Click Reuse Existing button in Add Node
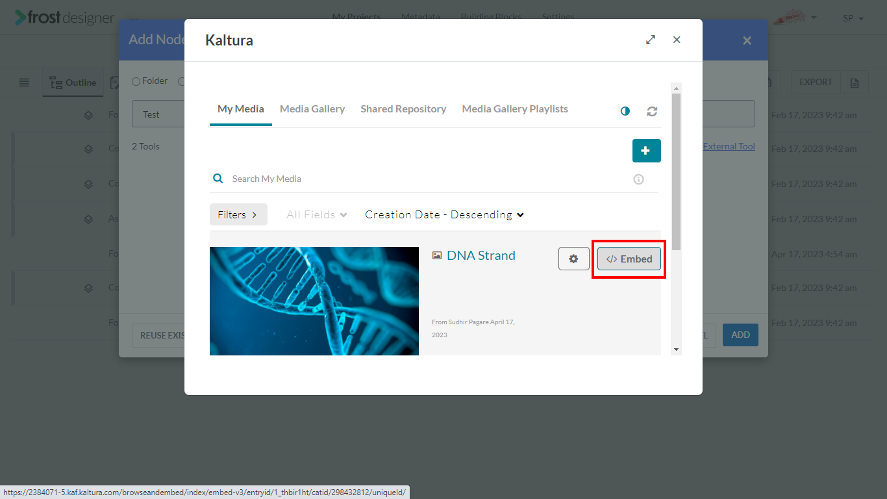The width and height of the screenshot is (887, 499). click(158, 335)
